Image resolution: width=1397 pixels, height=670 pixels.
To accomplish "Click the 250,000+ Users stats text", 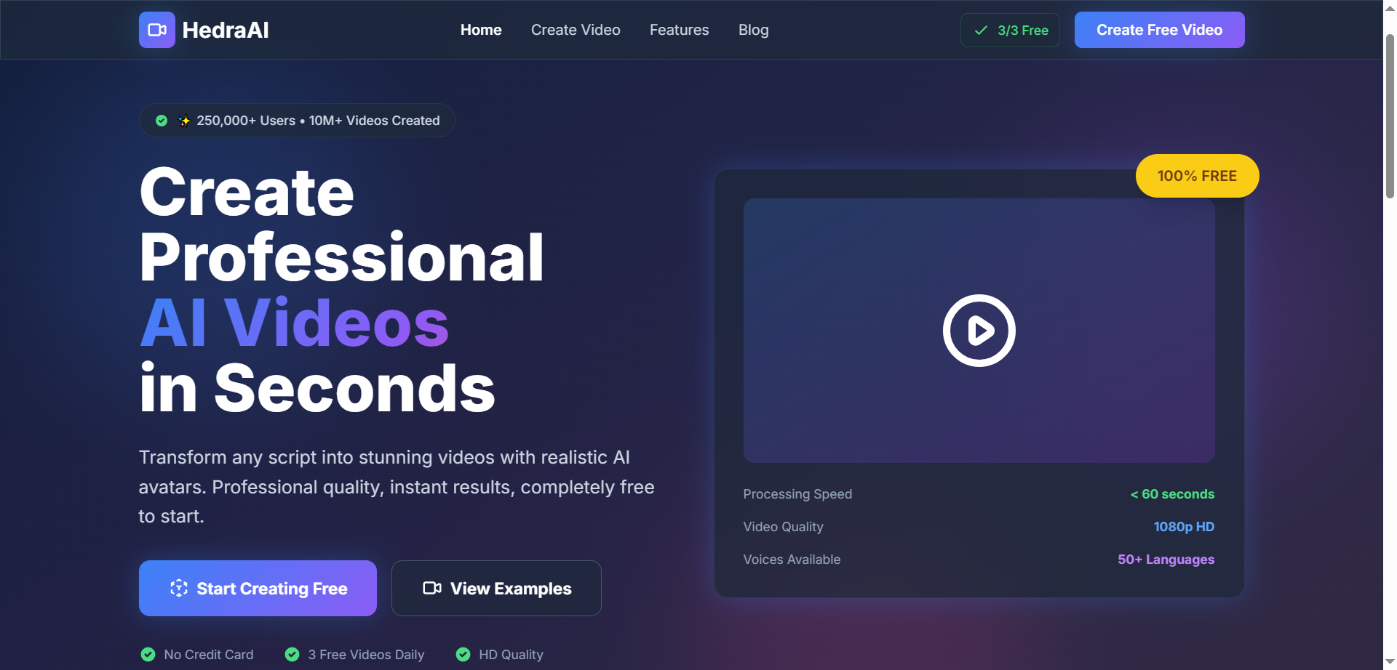I will click(318, 121).
